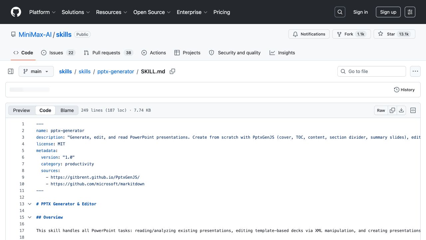The image size is (426, 240).
Task: Fork the skills repository
Action: pos(351,34)
